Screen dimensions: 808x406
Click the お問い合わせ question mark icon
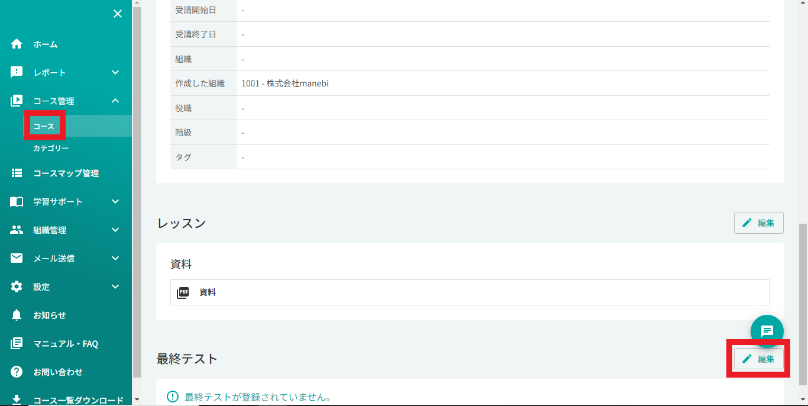(x=17, y=372)
